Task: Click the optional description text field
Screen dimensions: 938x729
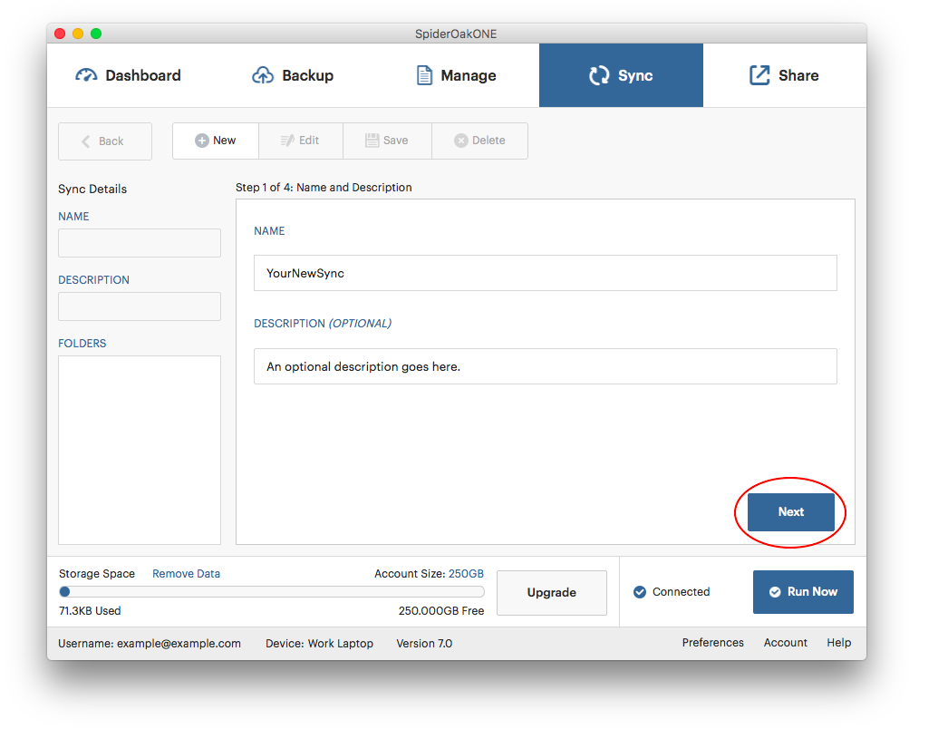Action: pyautogui.click(x=545, y=367)
